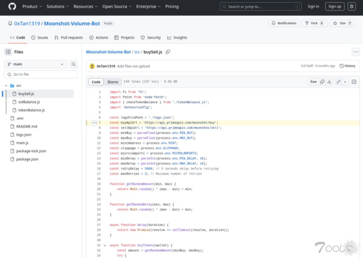Image resolution: width=363 pixels, height=258 pixels.
Task: Click line number 19
Action: (x=99, y=184)
